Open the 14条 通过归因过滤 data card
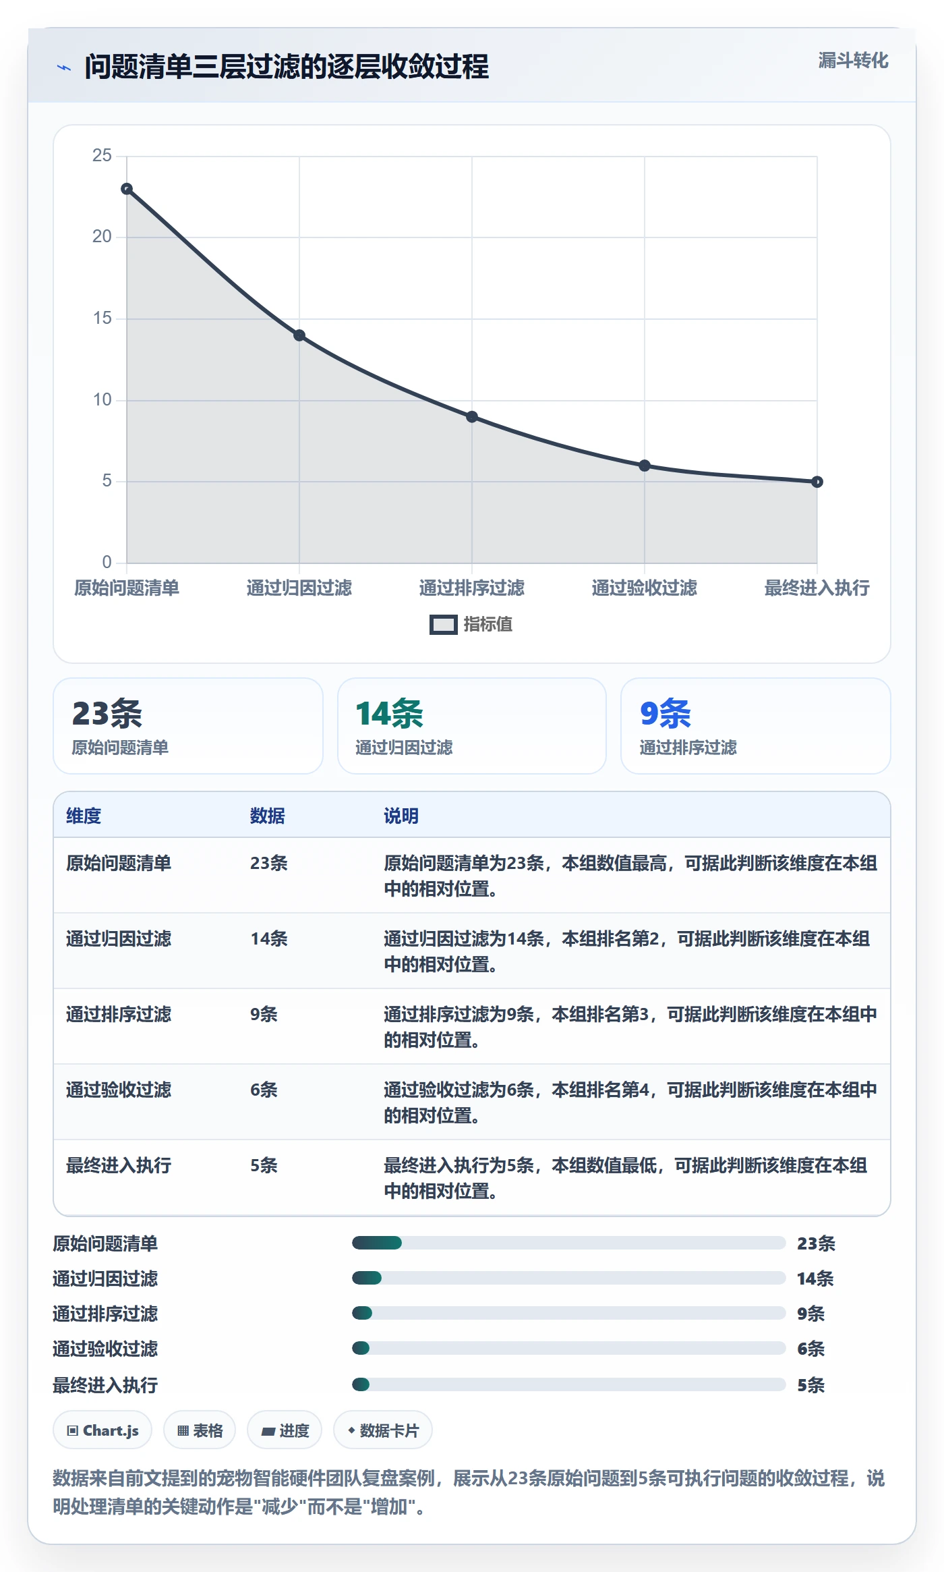Image resolution: width=944 pixels, height=1572 pixels. click(472, 726)
